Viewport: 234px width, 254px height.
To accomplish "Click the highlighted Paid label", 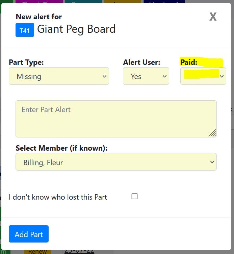I will (189, 62).
